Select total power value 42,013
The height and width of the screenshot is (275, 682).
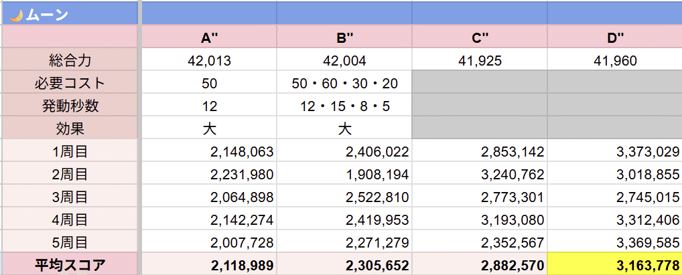click(x=209, y=60)
